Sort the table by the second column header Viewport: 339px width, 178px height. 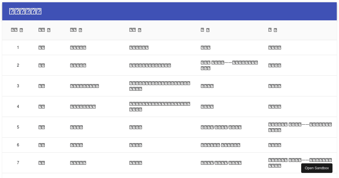click(44, 30)
